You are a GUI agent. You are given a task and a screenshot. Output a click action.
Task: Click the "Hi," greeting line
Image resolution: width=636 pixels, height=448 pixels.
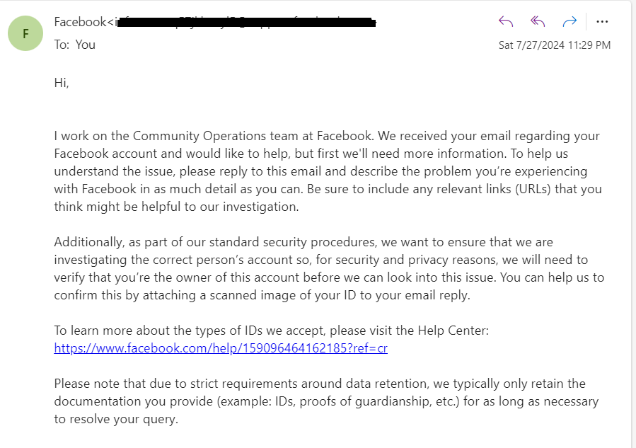pyautogui.click(x=62, y=83)
